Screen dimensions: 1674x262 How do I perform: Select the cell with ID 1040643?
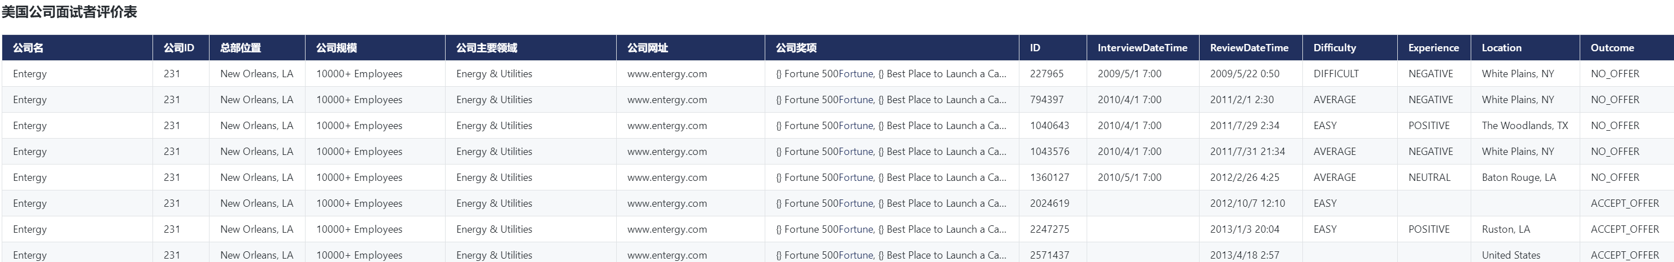tap(1049, 126)
